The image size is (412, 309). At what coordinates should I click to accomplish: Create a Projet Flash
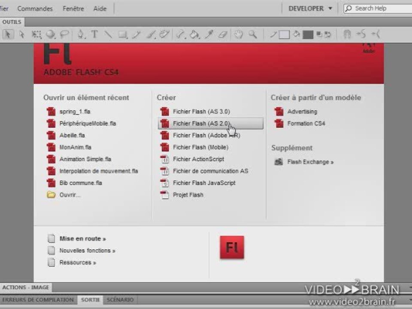click(x=182, y=195)
